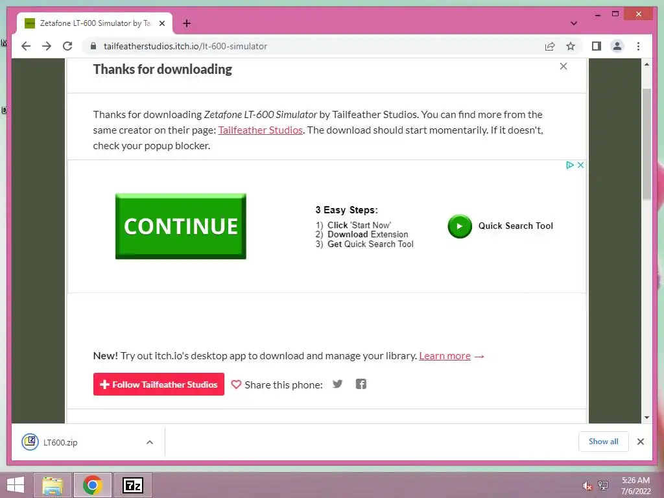The height and width of the screenshot is (498, 664).
Task: Close the advertisement with the X
Action: (x=580, y=165)
